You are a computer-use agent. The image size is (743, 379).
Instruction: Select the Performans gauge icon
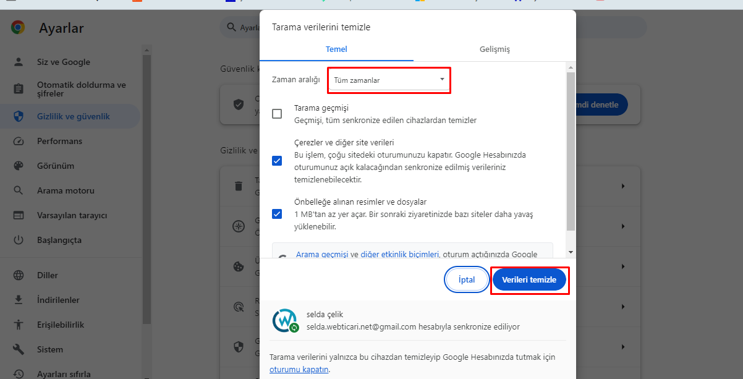19,141
